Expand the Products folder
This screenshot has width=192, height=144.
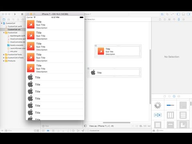click(x=4, y=61)
